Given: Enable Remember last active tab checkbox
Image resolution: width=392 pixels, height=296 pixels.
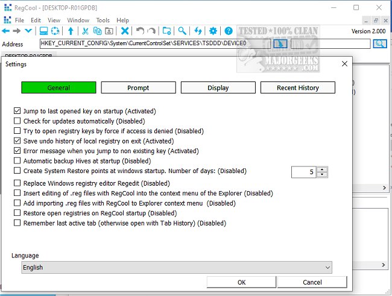Looking at the screenshot, I should click(x=17, y=222).
